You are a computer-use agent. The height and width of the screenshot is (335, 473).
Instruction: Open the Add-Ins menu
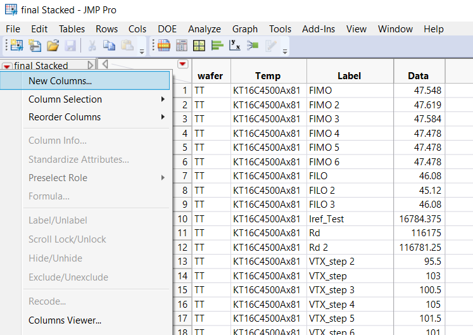[319, 29]
